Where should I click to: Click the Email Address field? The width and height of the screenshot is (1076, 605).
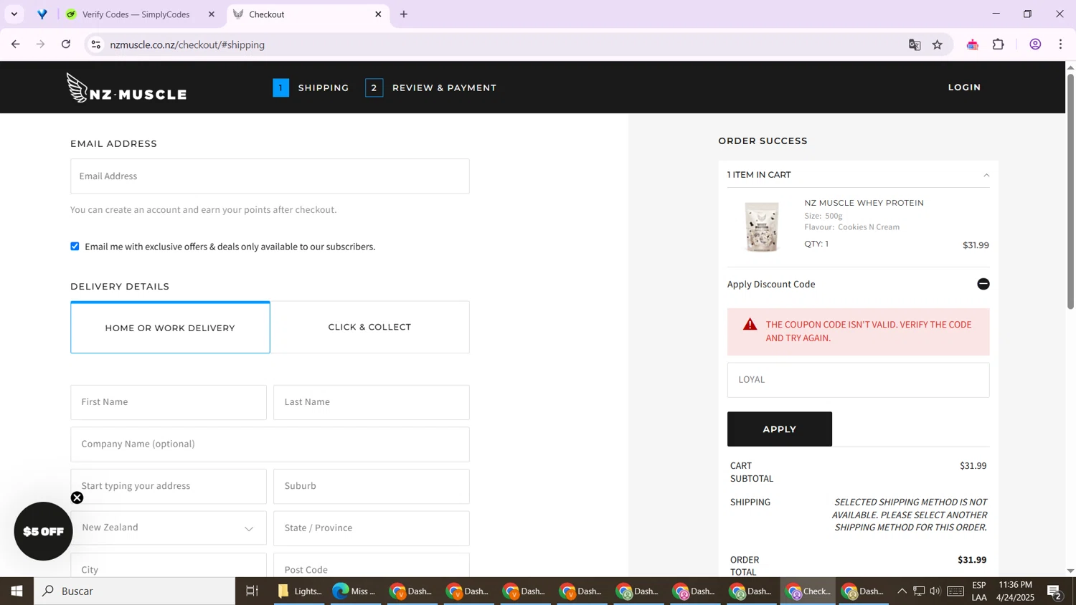point(270,176)
